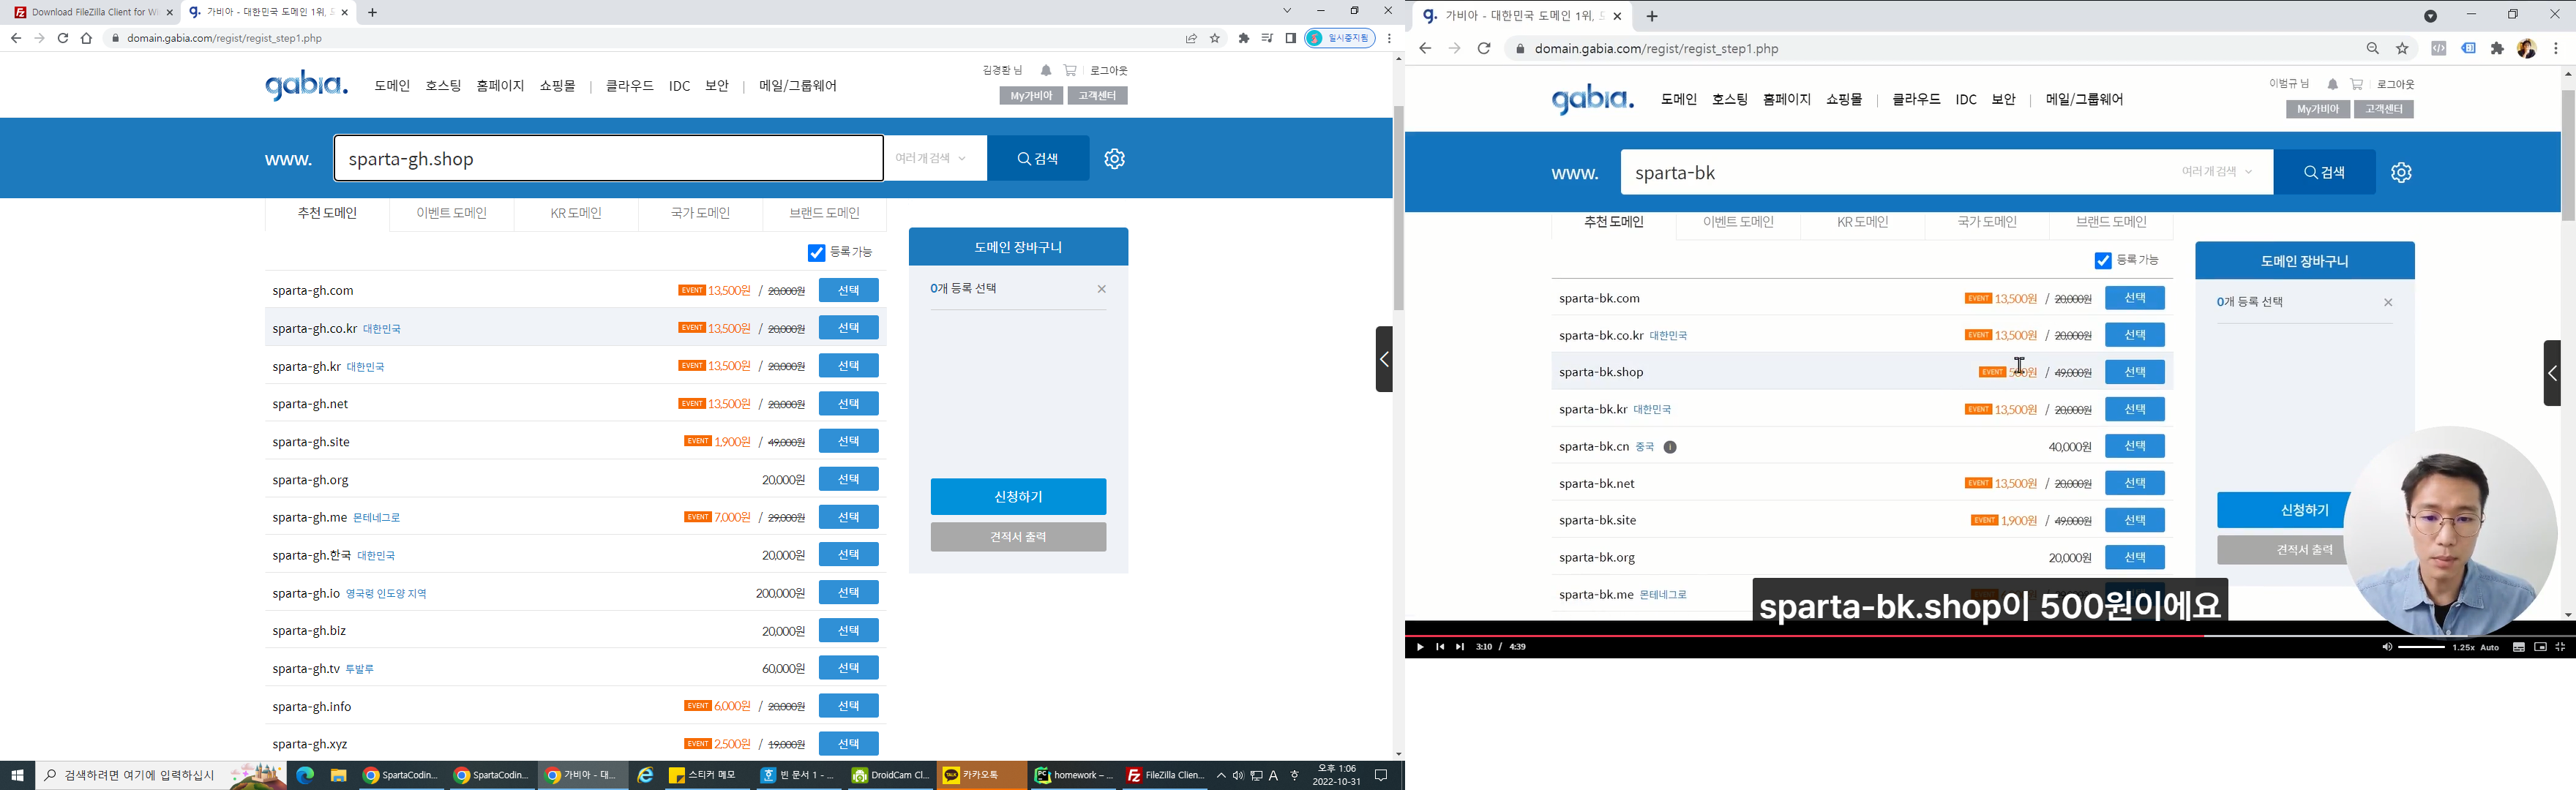Open extensions puzzle icon in sparta-gh browser
2576x790 pixels.
coord(1244,38)
